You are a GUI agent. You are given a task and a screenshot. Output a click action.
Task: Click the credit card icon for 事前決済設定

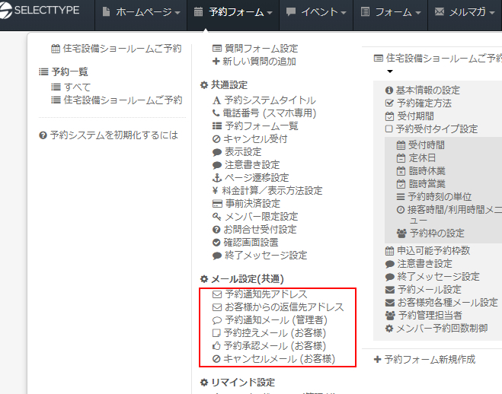[x=216, y=203]
